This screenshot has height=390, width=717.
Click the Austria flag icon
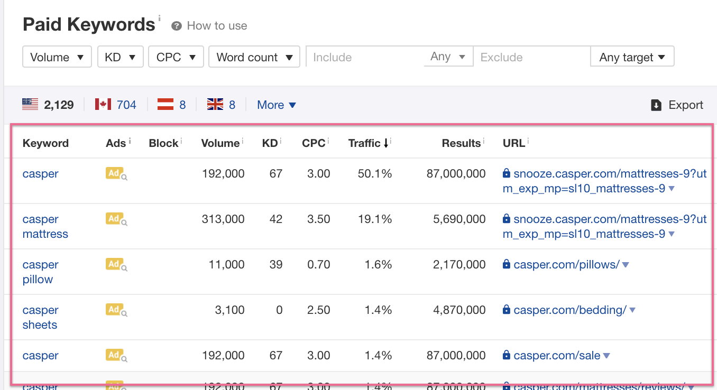click(x=166, y=105)
